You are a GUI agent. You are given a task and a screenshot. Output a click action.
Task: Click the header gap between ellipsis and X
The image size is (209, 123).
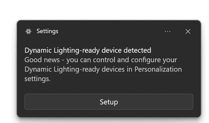178,31
